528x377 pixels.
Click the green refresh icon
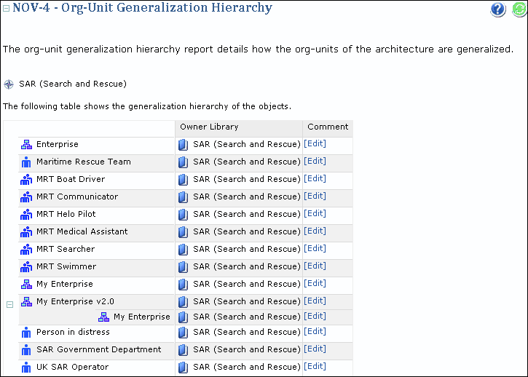(x=519, y=9)
